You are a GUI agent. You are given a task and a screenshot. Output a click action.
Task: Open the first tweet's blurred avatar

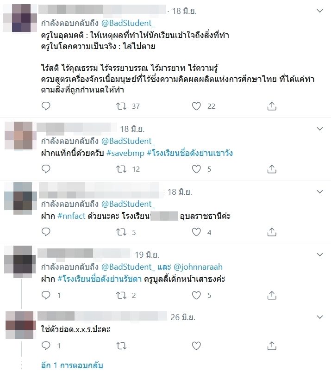click(x=20, y=18)
